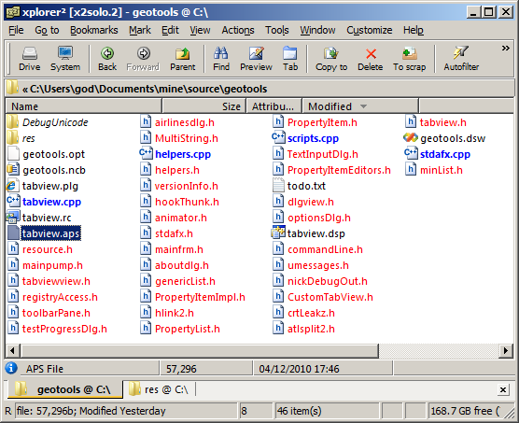Image resolution: width=519 pixels, height=423 pixels.
Task: Select the tabview.cpp file name
Action: (51, 202)
